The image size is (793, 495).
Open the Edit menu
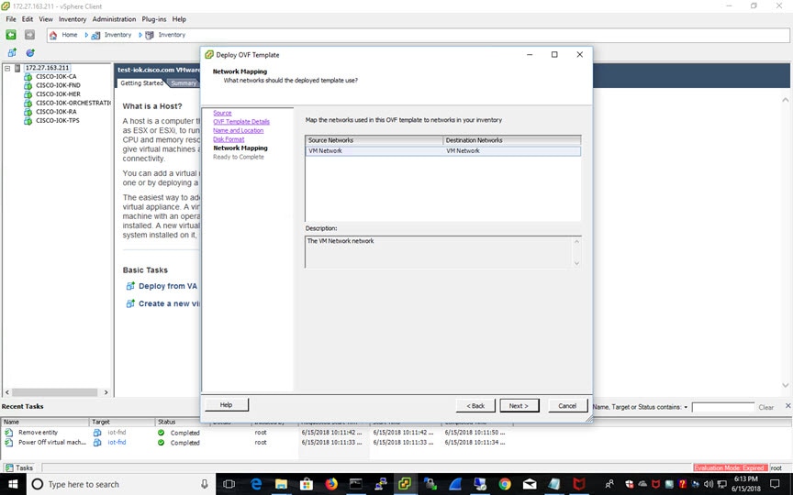click(28, 19)
